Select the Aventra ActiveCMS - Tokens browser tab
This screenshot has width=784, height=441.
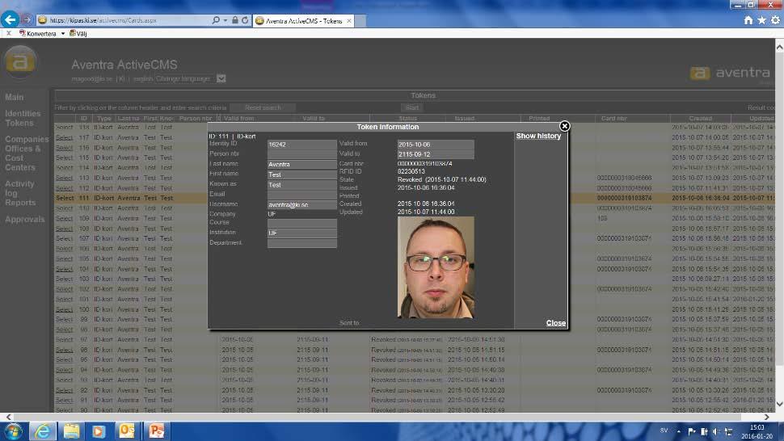click(304, 21)
